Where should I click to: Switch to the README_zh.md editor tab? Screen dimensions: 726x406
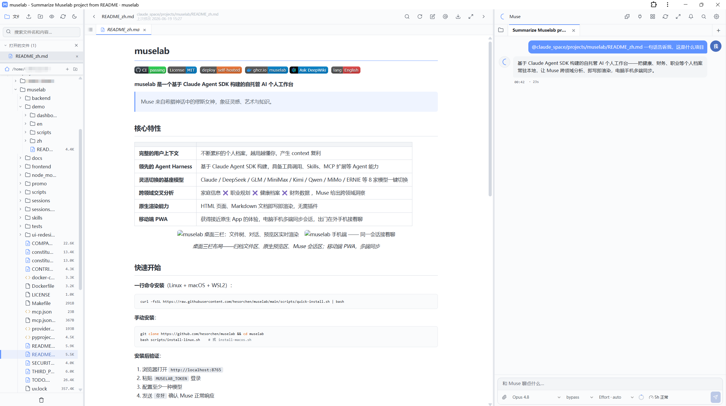point(123,29)
